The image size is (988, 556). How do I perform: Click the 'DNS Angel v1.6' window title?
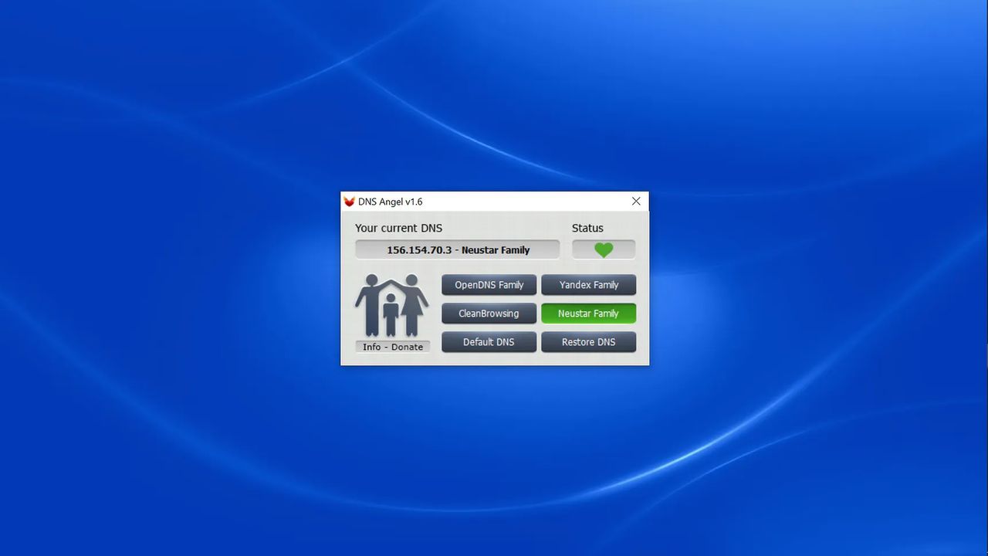391,202
